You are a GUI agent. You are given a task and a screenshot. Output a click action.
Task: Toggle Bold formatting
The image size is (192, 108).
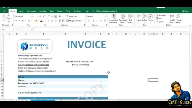tap(16, 21)
